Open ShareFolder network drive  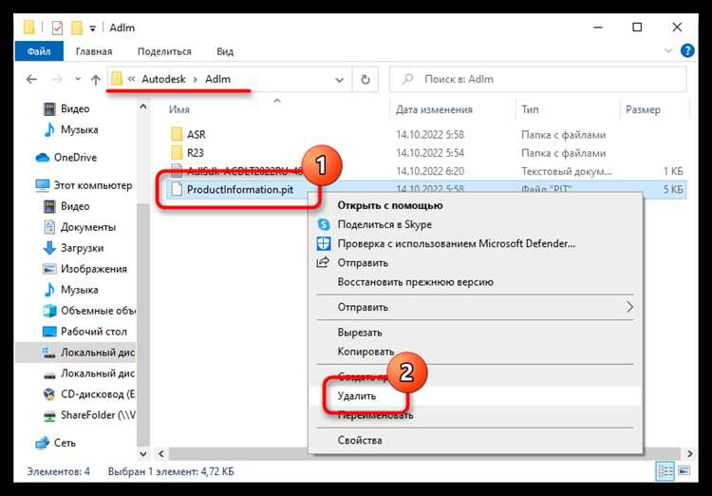point(98,415)
